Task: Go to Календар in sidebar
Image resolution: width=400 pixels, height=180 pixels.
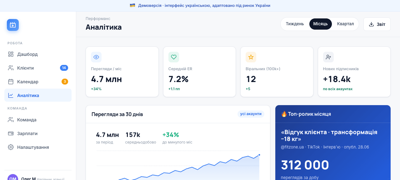Action: coord(38,82)
